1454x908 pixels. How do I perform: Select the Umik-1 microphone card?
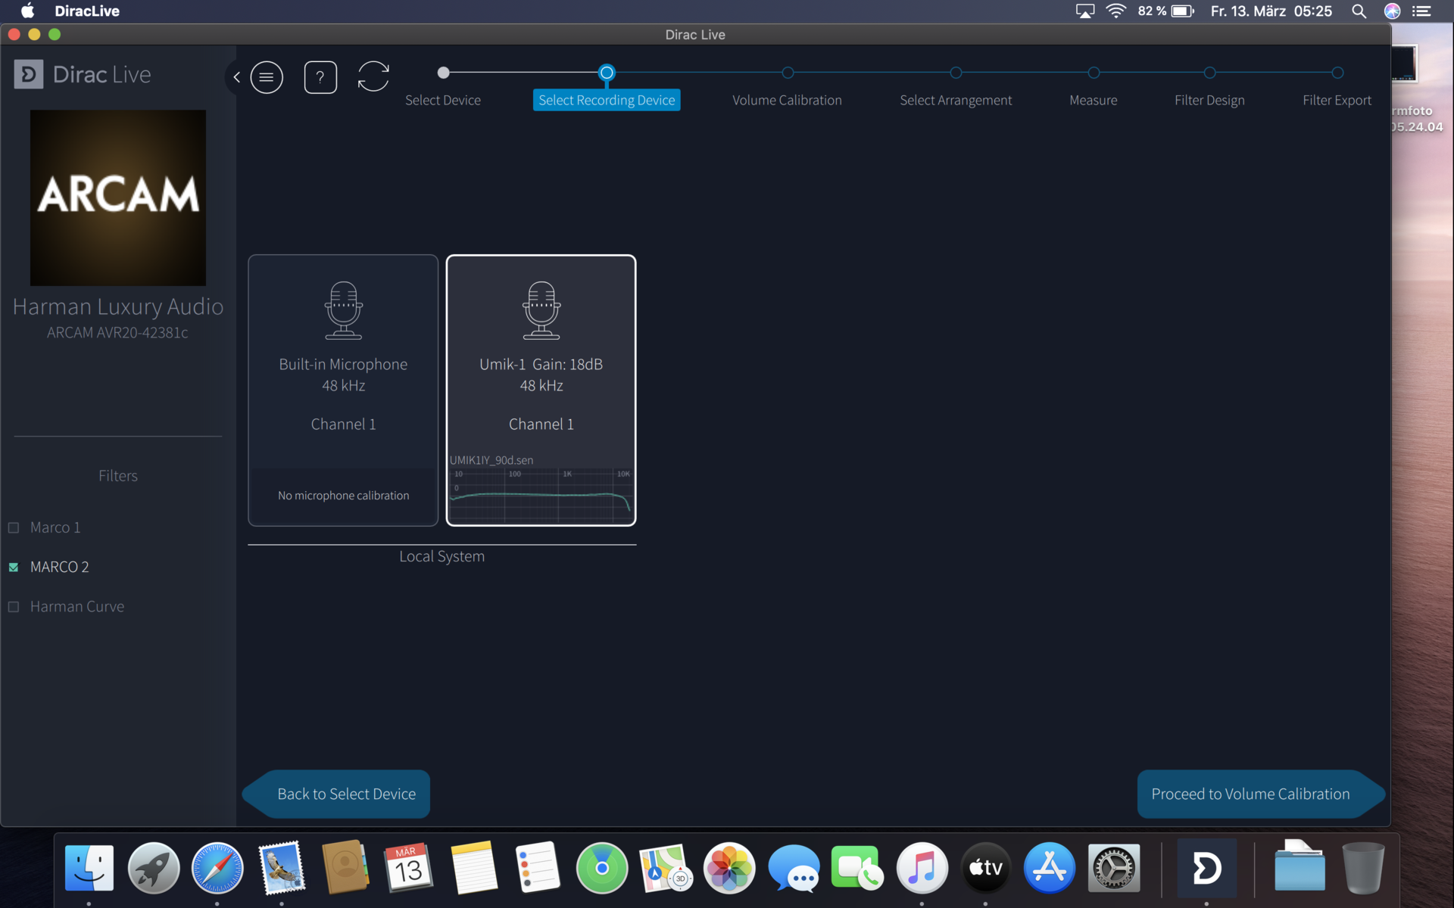click(x=541, y=390)
